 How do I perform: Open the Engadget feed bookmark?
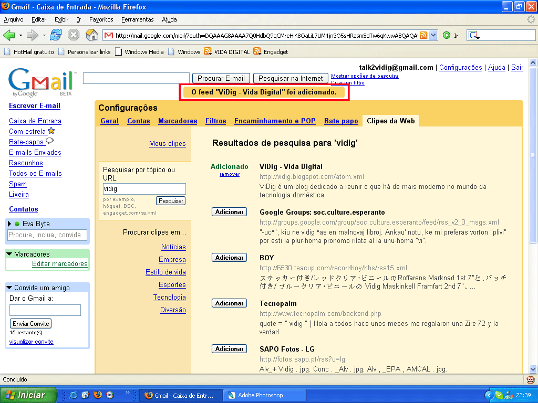[271, 52]
